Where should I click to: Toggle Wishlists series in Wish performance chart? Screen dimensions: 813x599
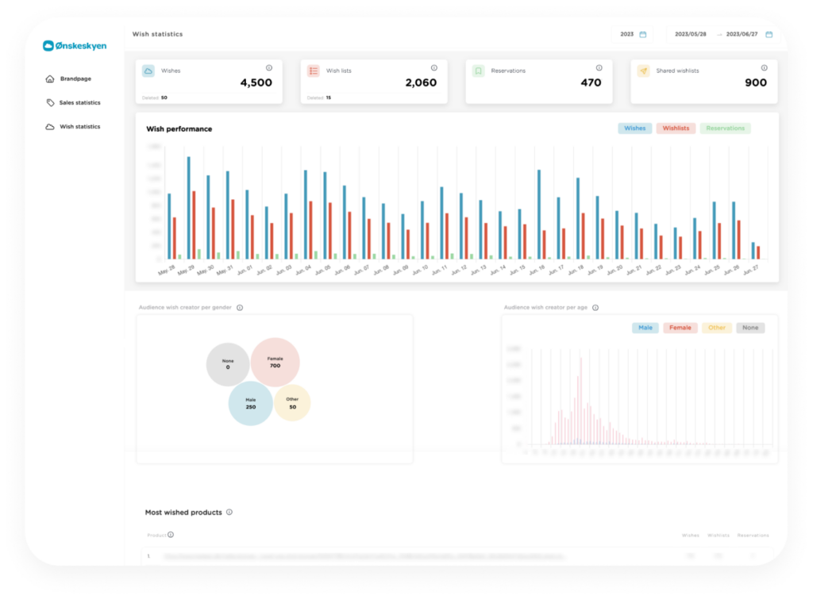[676, 129]
